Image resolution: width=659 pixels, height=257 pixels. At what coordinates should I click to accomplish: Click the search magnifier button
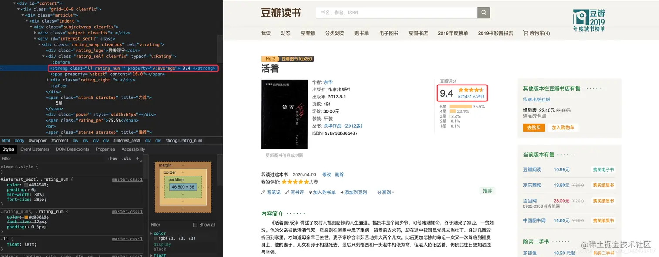tap(483, 13)
